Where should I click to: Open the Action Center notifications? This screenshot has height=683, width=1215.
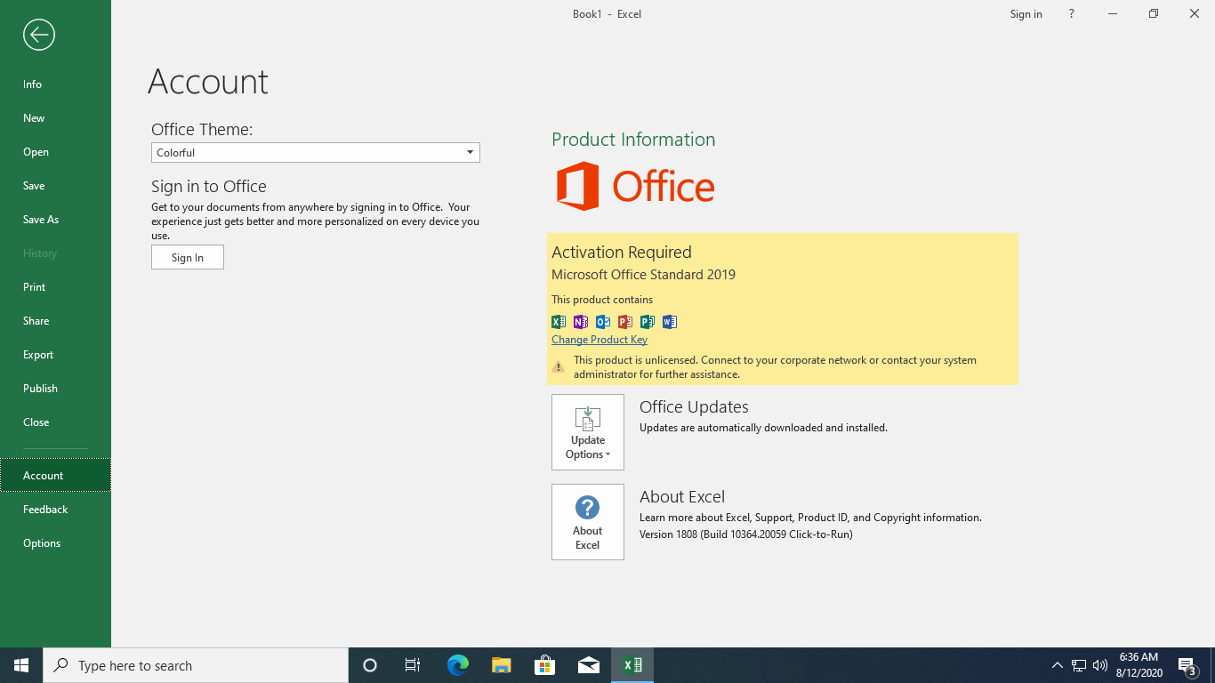(1187, 665)
